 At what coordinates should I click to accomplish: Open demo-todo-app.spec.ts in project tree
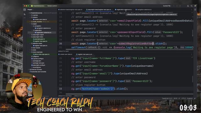(x=41, y=54)
